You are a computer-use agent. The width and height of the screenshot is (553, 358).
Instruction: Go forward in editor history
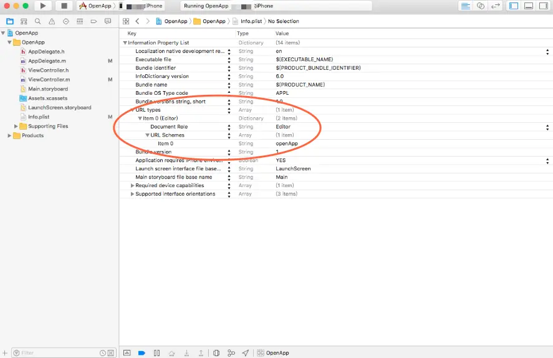(148, 21)
